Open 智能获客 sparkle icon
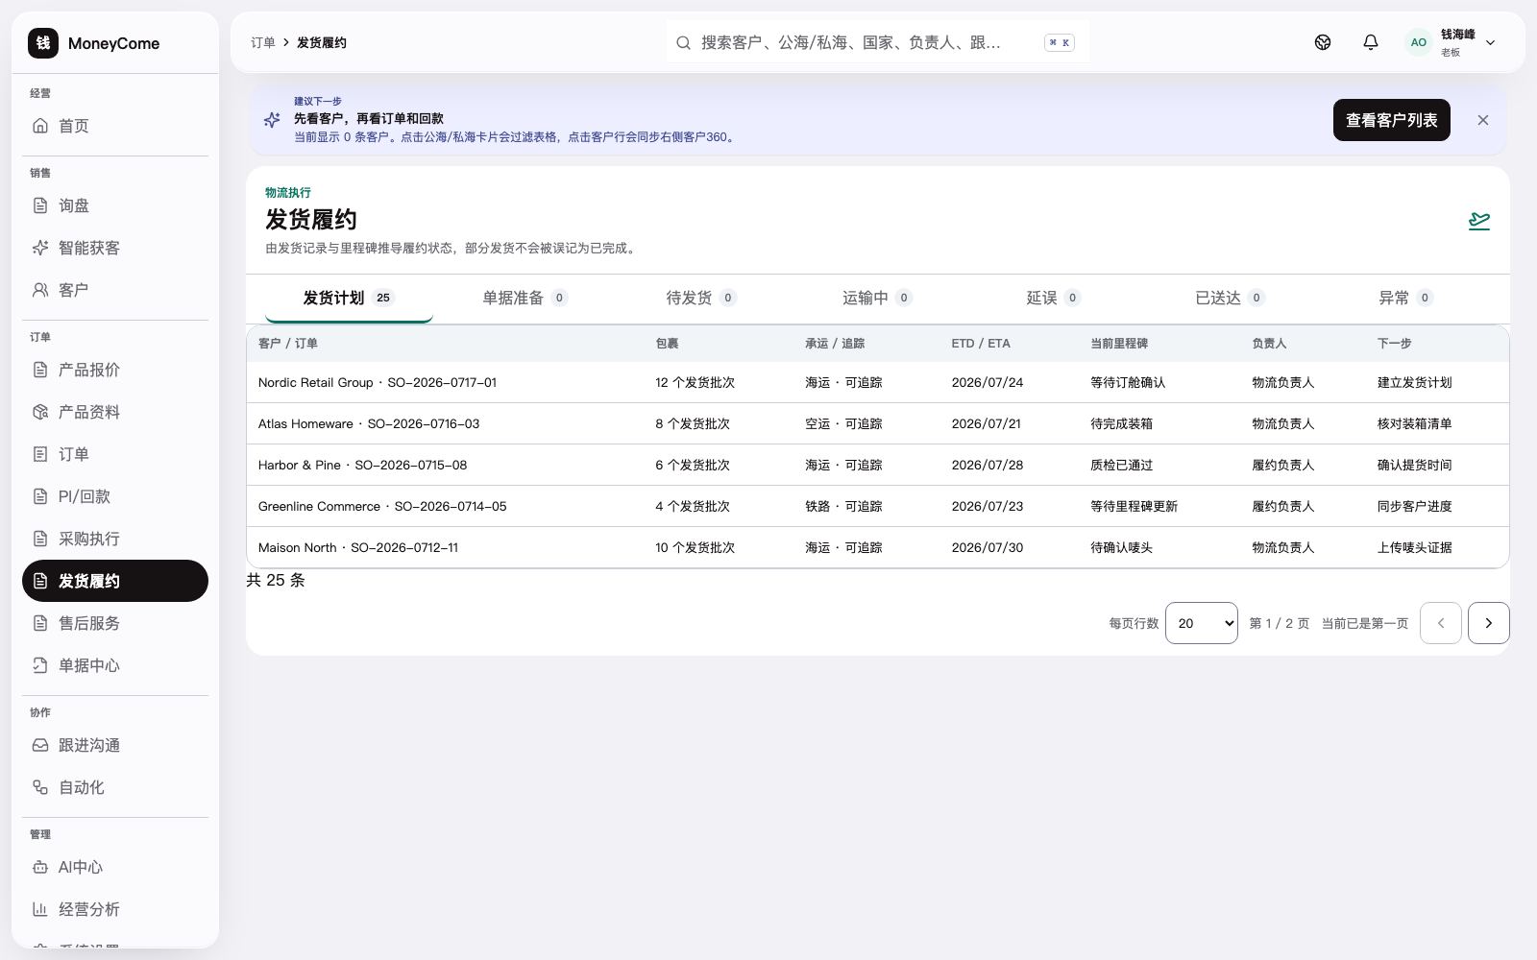The height and width of the screenshot is (960, 1537). [40, 248]
